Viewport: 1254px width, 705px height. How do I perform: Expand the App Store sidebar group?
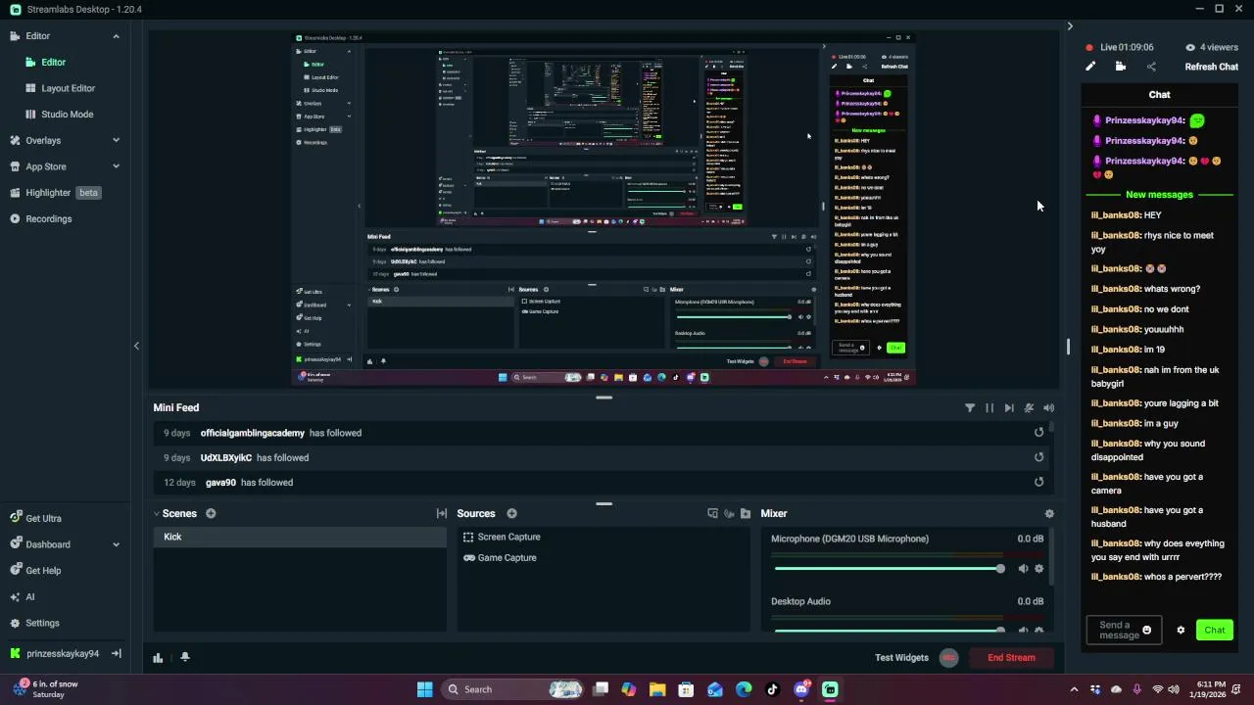click(x=116, y=166)
